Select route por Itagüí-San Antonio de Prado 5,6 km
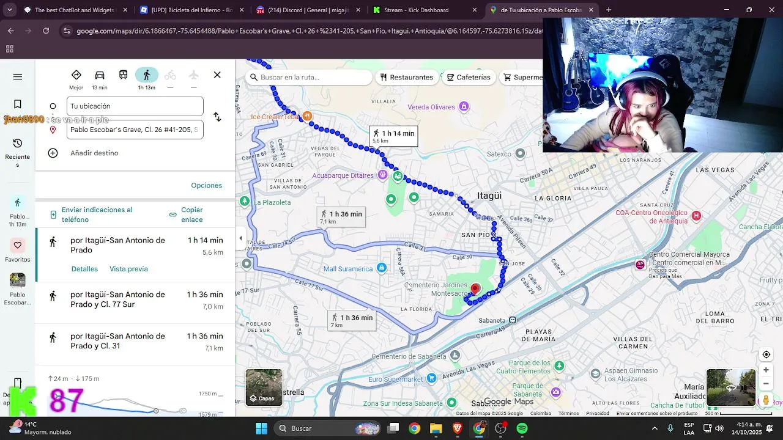Screen dimensions: 783x440 135,255
